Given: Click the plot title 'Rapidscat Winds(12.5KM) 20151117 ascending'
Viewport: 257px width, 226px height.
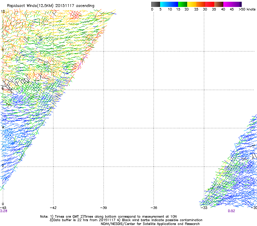Looking at the screenshot, I should 51,6.
